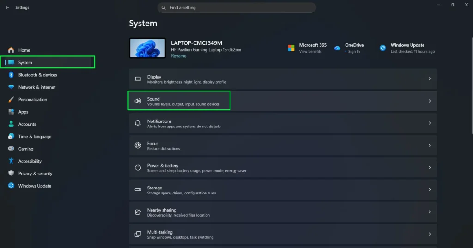Click the System monitor icon in sidebar

click(x=11, y=62)
